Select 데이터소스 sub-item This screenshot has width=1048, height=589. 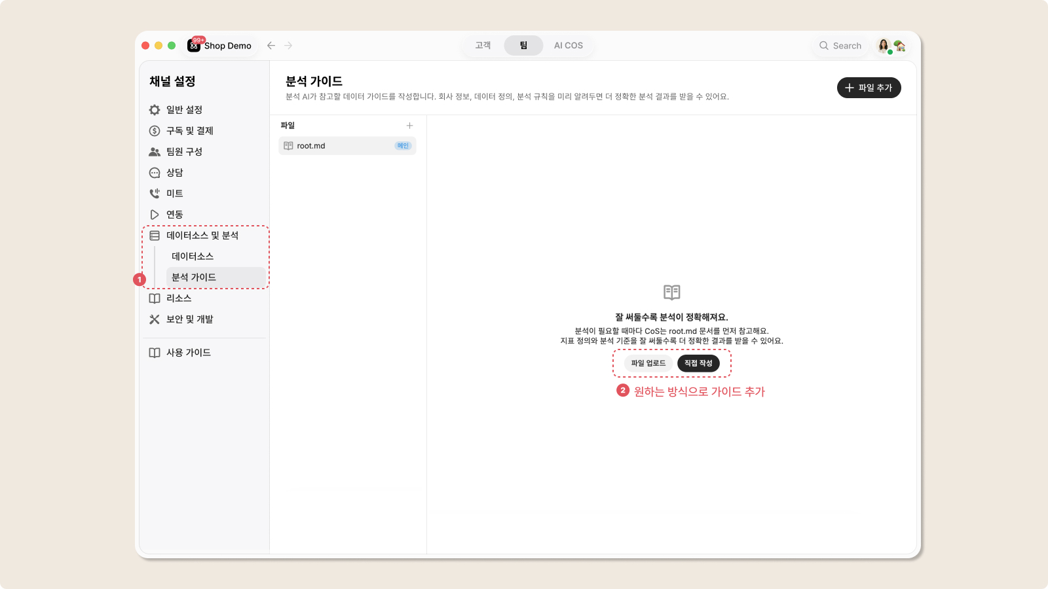[193, 257]
